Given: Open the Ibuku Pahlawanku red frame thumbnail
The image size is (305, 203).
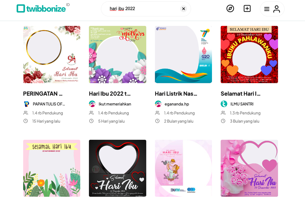Looking at the screenshot, I should coord(249,54).
